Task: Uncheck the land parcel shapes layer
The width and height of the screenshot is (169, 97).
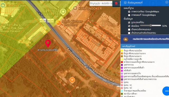Action: point(129,23)
